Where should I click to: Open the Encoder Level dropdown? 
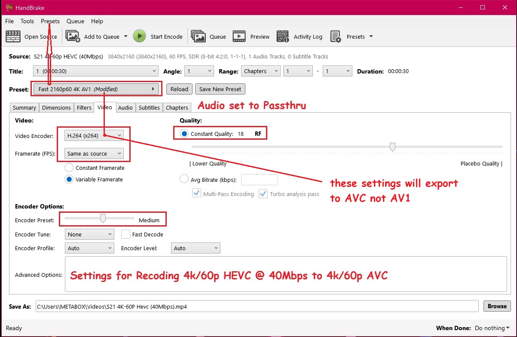tap(196, 248)
